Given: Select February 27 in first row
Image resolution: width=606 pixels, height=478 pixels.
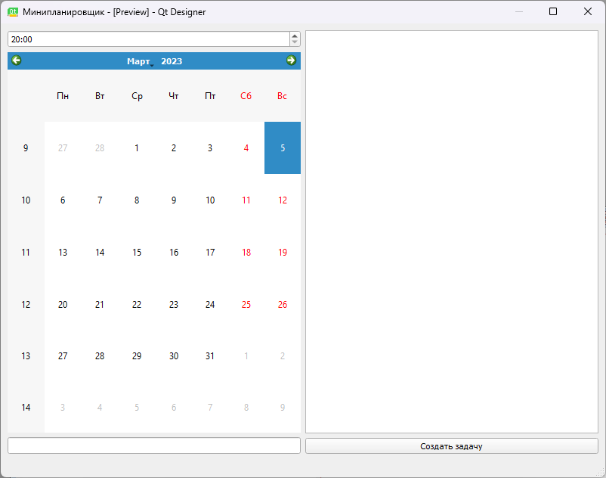Looking at the screenshot, I should [x=63, y=148].
